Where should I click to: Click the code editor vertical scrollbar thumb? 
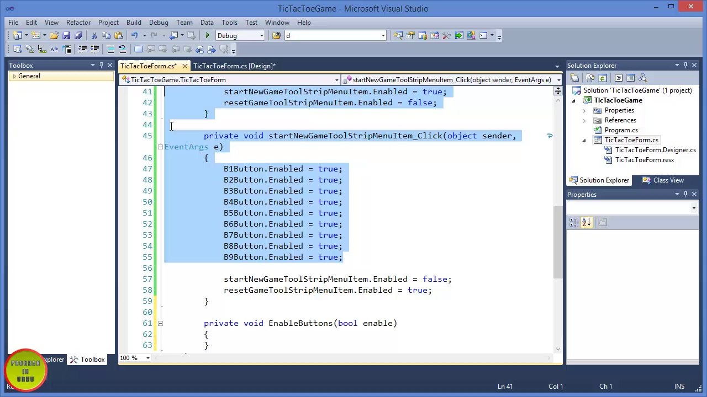[558, 243]
